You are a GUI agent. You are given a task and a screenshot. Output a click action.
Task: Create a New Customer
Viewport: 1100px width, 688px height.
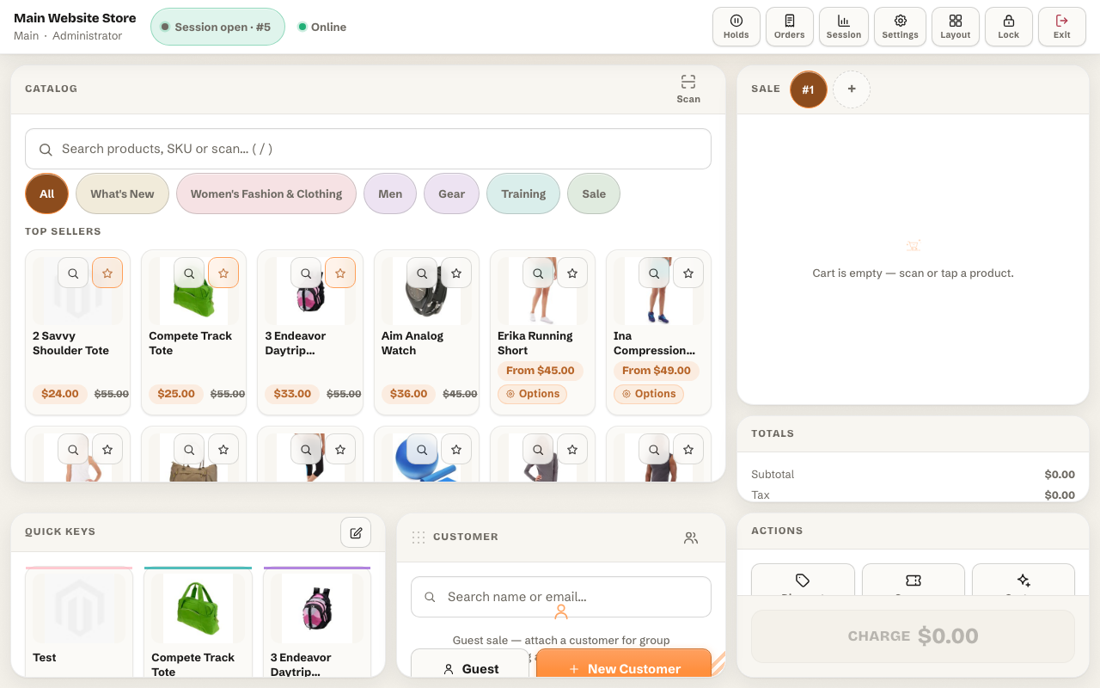point(624,663)
